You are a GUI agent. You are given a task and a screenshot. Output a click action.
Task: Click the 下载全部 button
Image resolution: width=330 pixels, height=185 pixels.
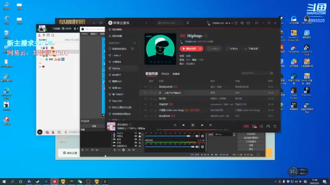tap(251, 49)
